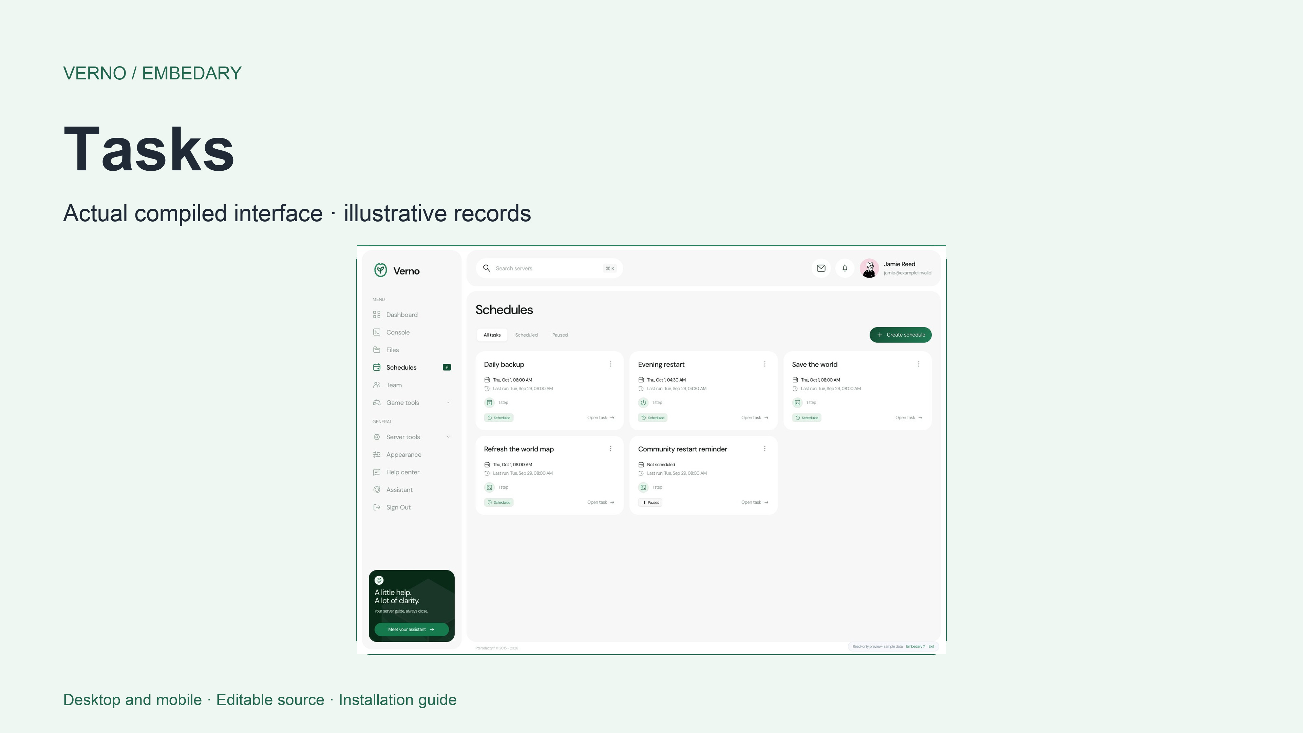1303x733 pixels.
Task: Click the green badge beside Schedules
Action: coord(447,367)
